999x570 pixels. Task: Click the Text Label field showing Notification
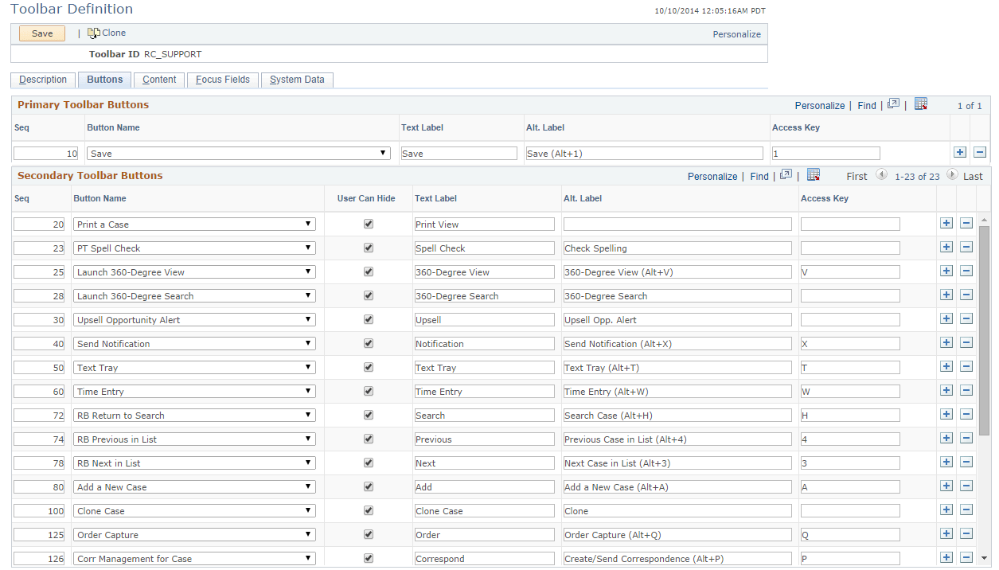(x=483, y=342)
